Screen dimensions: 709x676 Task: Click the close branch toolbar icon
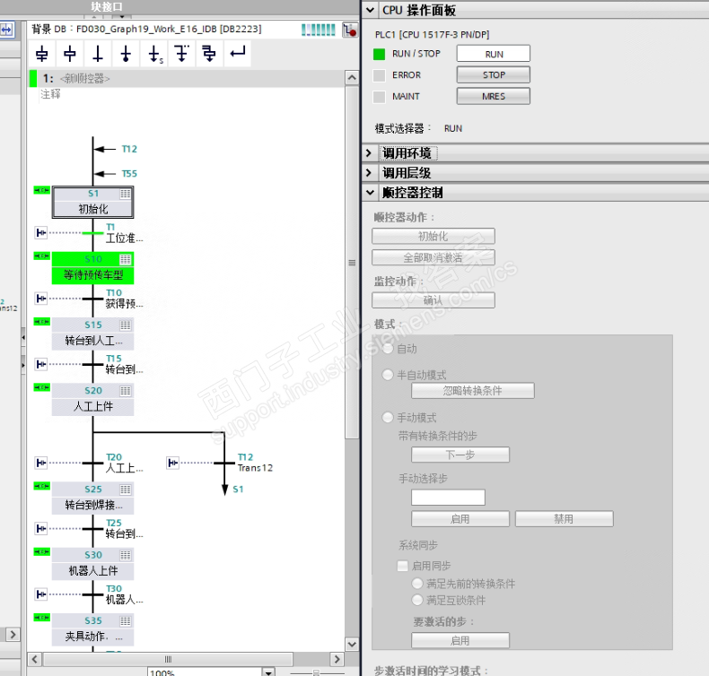tap(238, 53)
